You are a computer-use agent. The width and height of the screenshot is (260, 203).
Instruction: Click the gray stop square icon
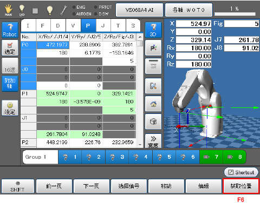(x=35, y=11)
